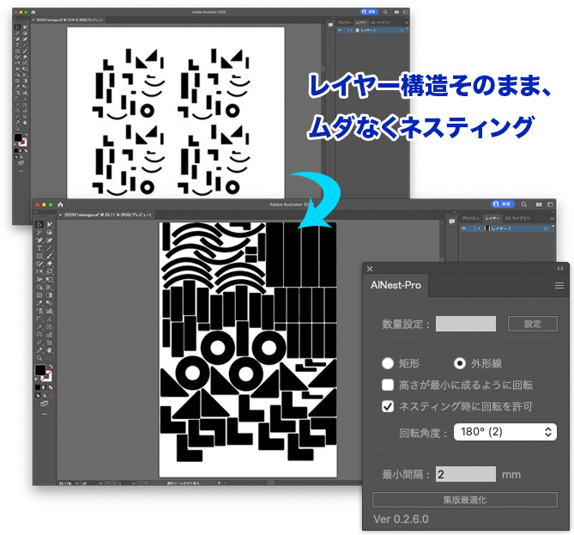Switch to プロパティ tab in front window
Viewport: 574px width, 535px height.
click(470, 218)
